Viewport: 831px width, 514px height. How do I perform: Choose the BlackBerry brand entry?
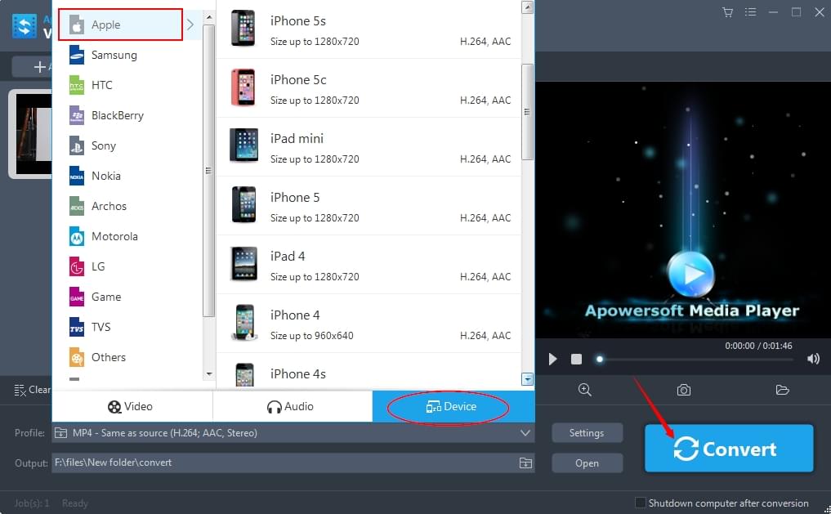tap(117, 115)
